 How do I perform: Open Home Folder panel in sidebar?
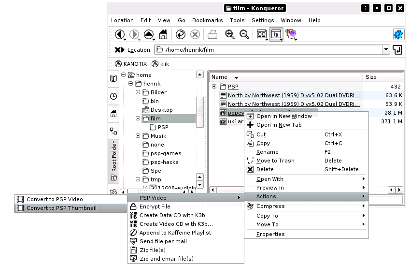click(113, 114)
